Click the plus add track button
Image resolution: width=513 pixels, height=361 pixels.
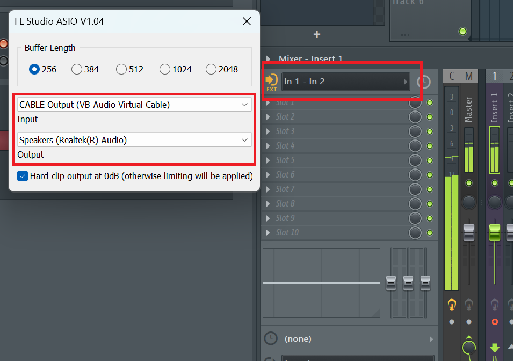click(x=317, y=34)
